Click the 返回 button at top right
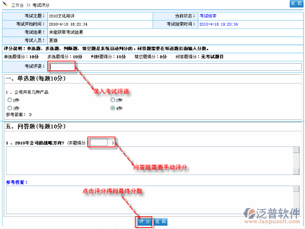The height and width of the screenshot is (229, 305). point(296,3)
